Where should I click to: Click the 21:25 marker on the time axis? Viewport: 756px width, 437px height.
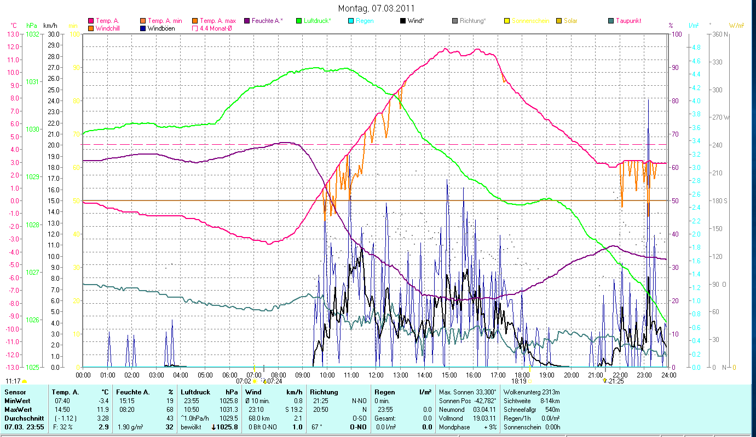616,381
